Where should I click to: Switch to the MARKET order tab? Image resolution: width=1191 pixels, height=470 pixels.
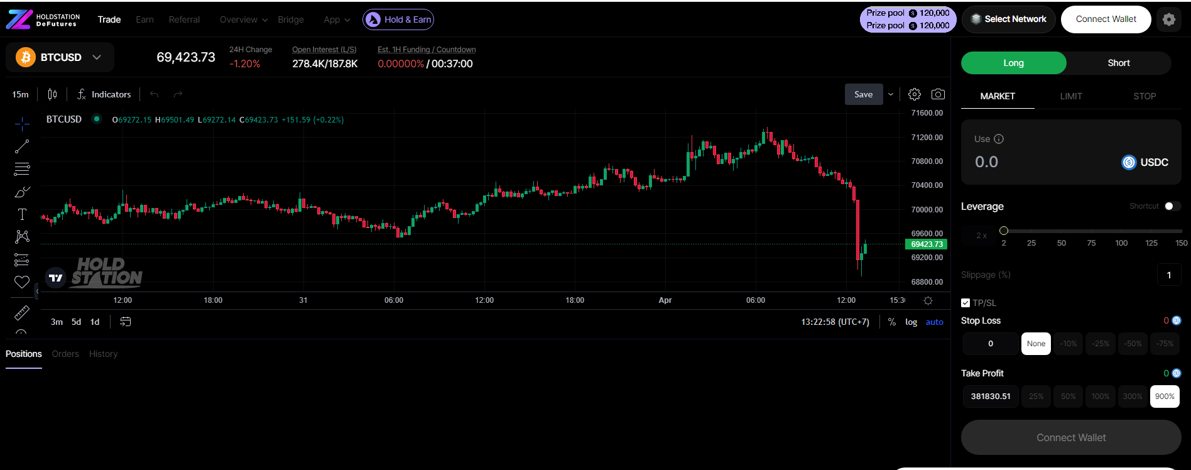coord(998,96)
